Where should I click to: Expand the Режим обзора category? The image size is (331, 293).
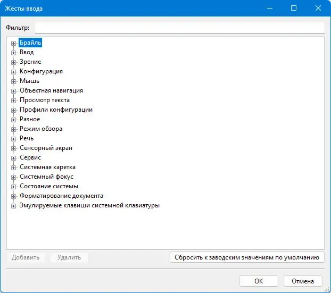coord(13,129)
